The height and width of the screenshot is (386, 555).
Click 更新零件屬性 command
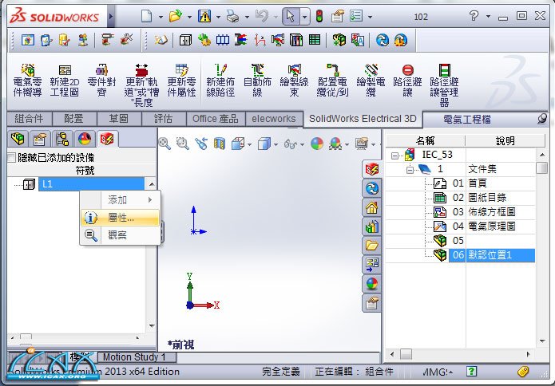click(181, 81)
